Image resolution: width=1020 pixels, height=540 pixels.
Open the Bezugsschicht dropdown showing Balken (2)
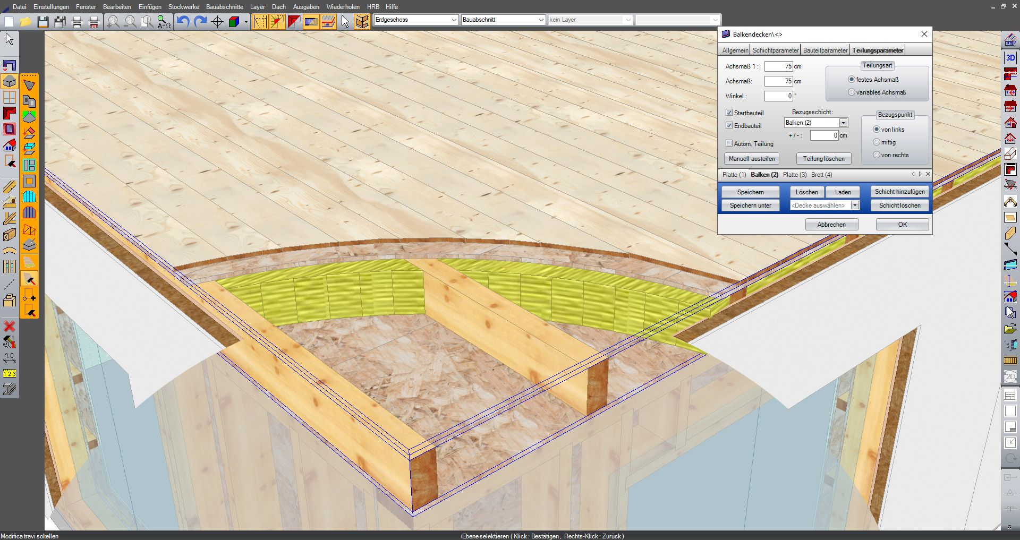coord(843,123)
